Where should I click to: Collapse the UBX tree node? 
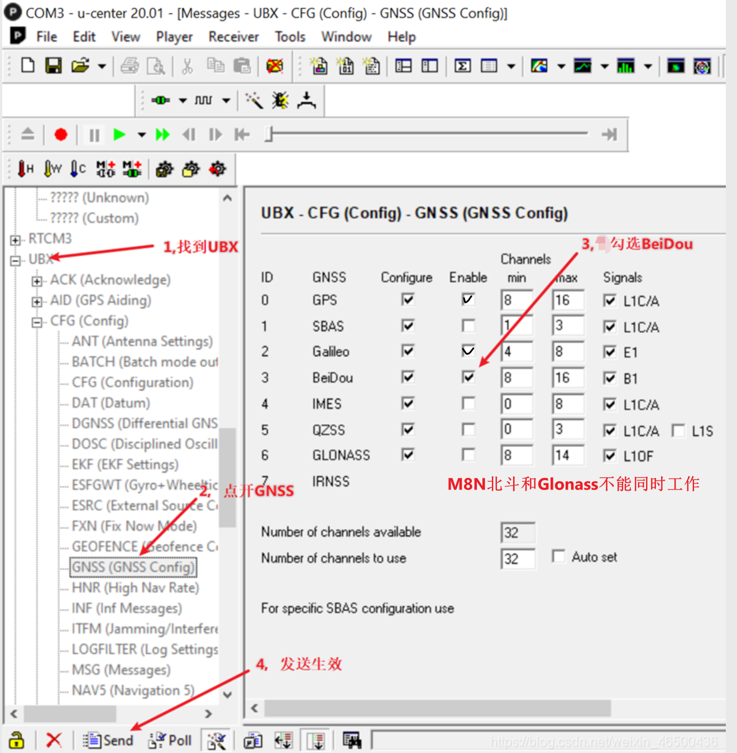15,261
